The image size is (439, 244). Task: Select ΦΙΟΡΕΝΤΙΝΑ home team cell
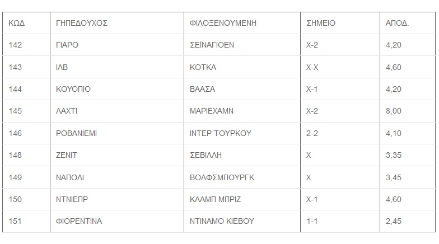[79, 221]
